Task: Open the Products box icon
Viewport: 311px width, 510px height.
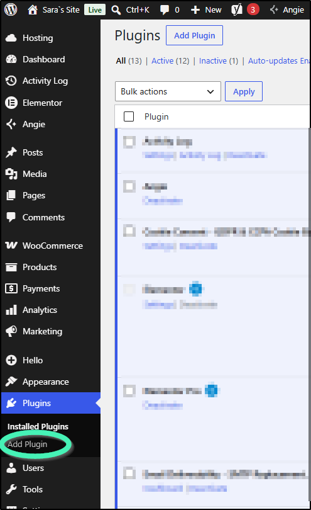Action: coord(11,267)
